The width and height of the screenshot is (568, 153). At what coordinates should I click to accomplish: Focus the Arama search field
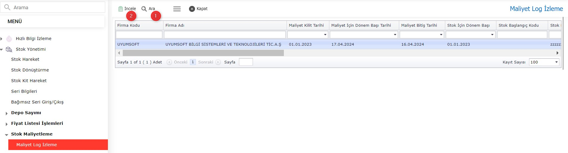click(53, 7)
